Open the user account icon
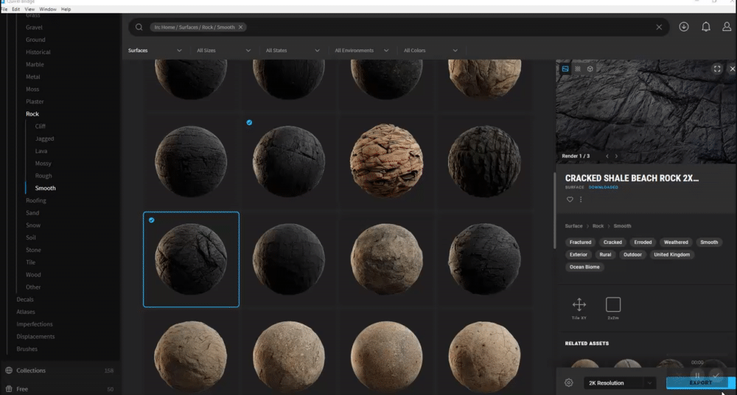Viewport: 737px width, 395px height. click(727, 27)
